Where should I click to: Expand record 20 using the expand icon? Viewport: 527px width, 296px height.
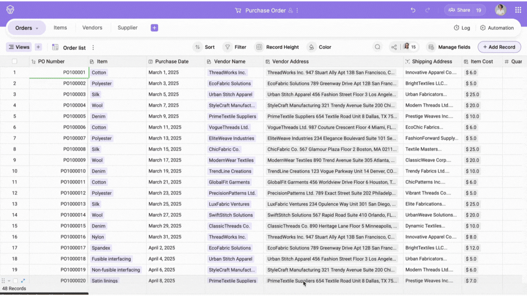pyautogui.click(x=23, y=281)
